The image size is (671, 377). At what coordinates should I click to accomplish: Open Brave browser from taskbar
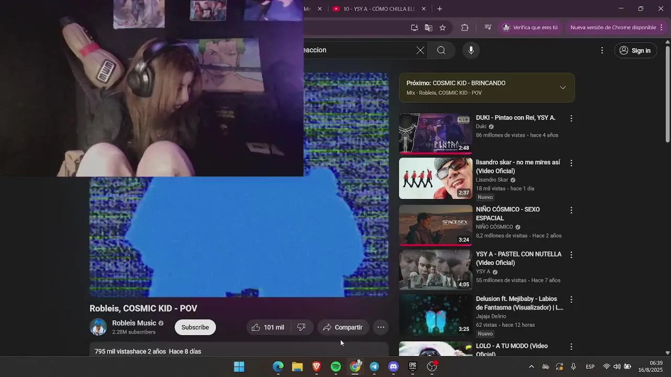pos(317,367)
